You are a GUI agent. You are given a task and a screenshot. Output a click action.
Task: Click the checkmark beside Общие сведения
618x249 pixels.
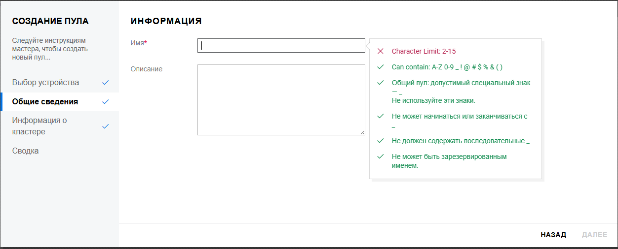click(105, 102)
